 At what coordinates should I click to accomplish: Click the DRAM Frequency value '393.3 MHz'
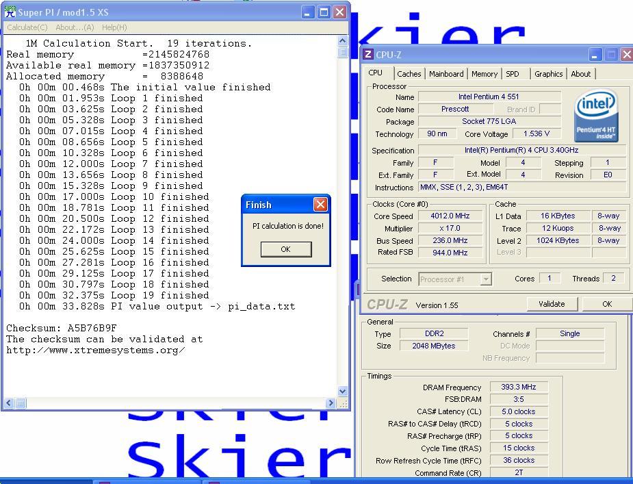(x=518, y=387)
